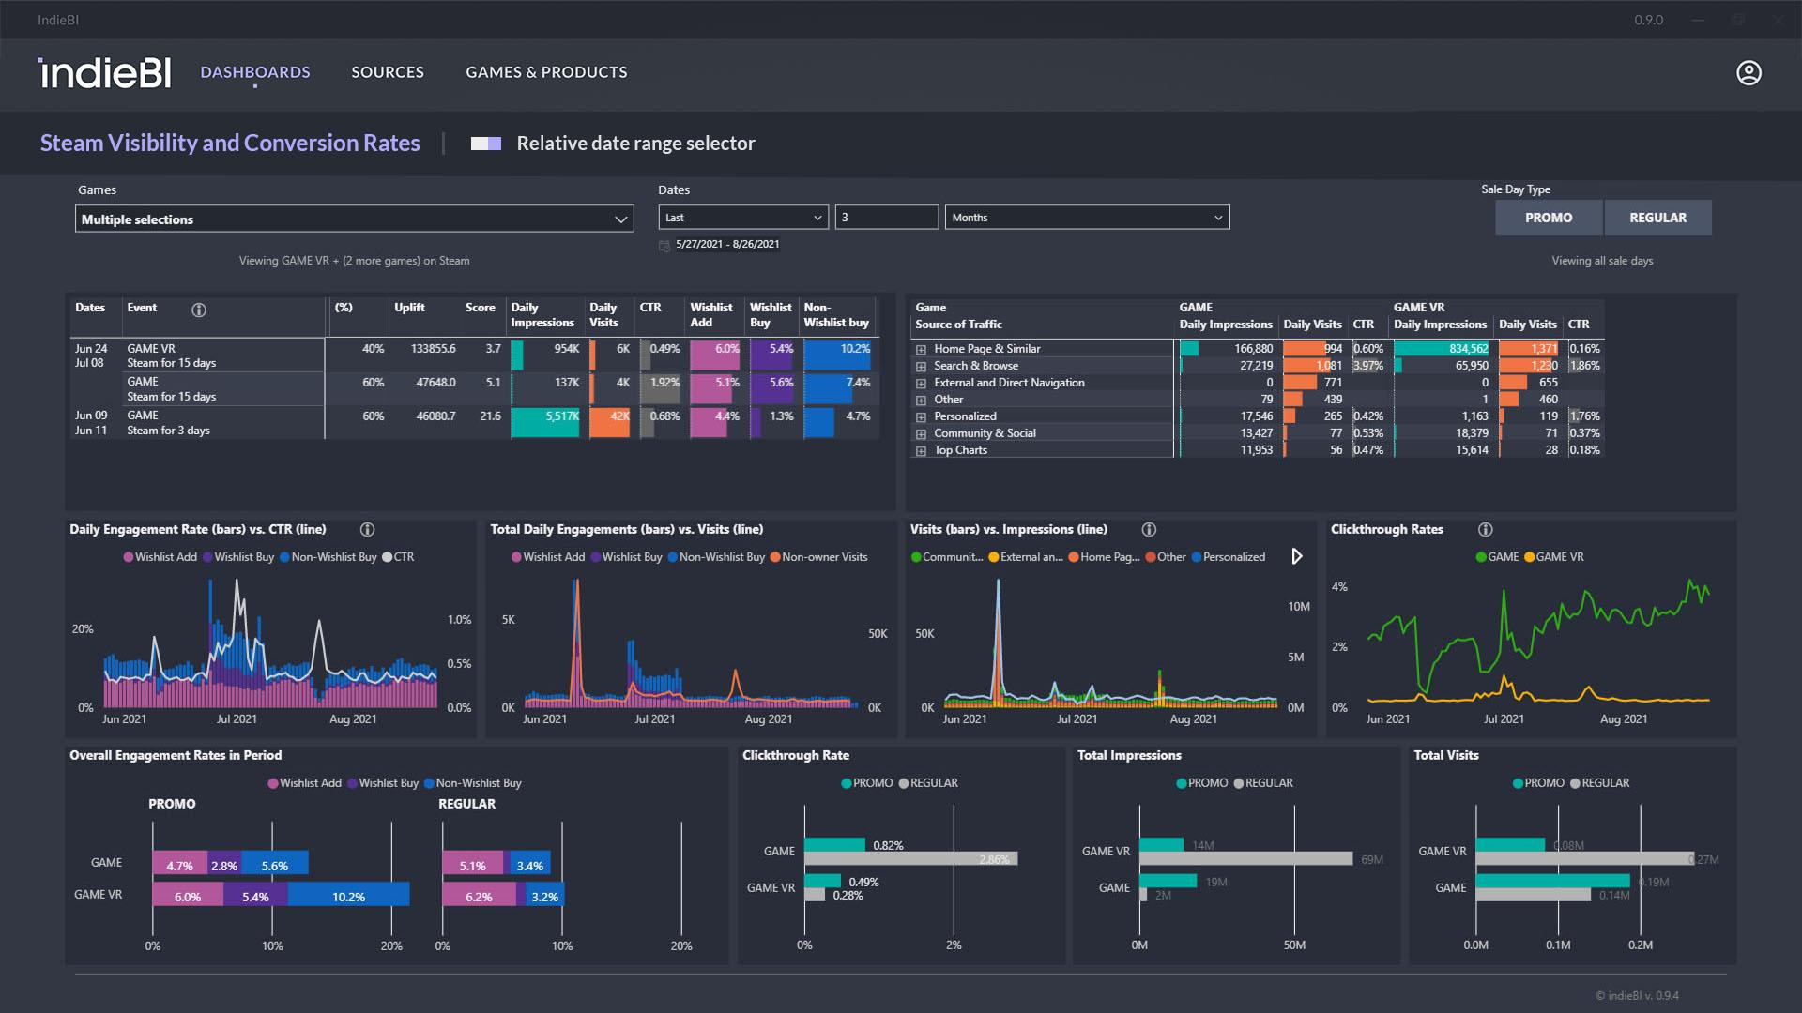
Task: Go to GAMES & PRODUCTS tab
Action: click(x=546, y=72)
